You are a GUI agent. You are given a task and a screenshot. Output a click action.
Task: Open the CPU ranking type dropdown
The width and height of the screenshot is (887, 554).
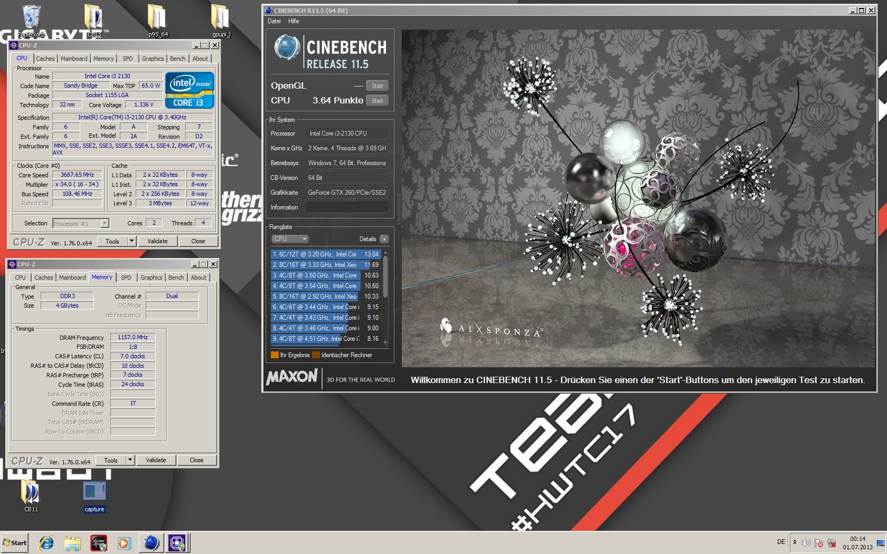[x=290, y=239]
